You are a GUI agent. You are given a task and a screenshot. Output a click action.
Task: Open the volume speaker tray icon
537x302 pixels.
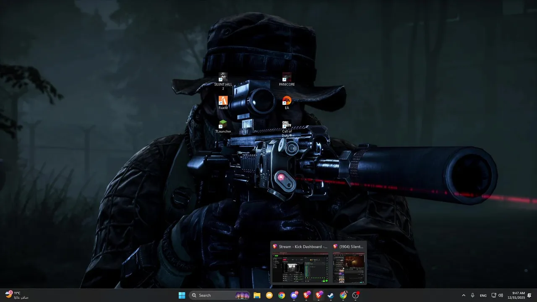[501, 295]
